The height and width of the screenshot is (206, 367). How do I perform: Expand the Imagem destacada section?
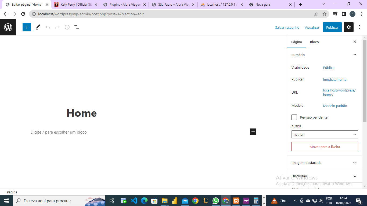(x=325, y=163)
